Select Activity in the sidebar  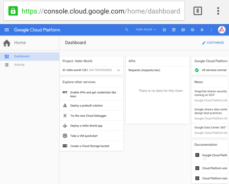[x=19, y=65]
